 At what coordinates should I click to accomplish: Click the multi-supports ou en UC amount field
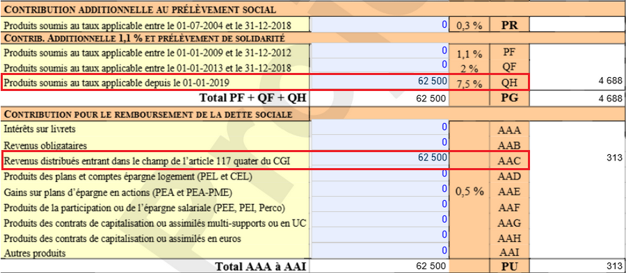tap(380, 220)
